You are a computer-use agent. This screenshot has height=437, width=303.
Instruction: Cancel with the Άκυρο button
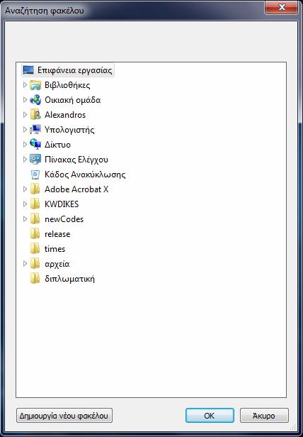tap(264, 416)
